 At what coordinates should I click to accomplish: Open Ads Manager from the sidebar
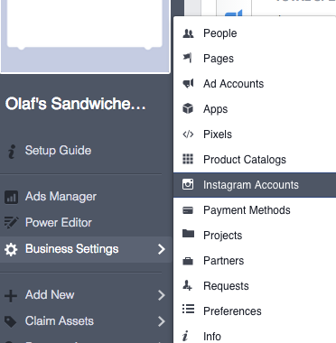pyautogui.click(x=61, y=197)
